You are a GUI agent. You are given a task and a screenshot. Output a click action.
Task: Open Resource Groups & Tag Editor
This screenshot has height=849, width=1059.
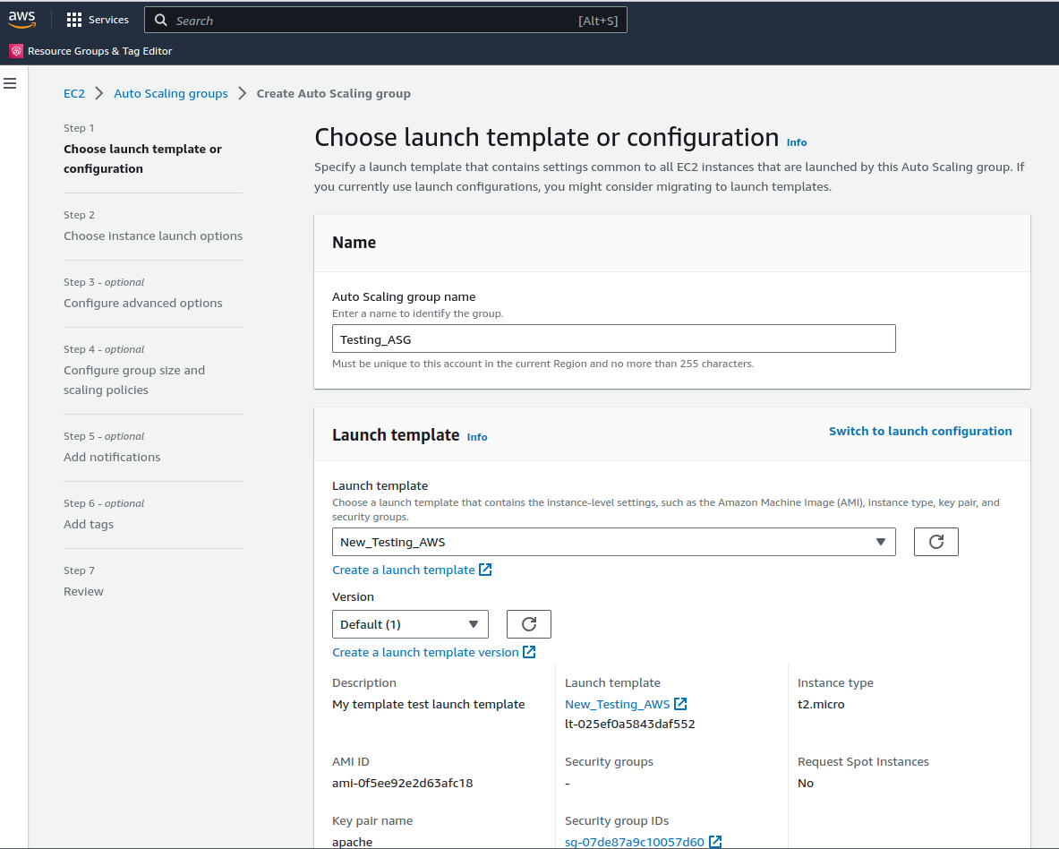click(x=91, y=51)
